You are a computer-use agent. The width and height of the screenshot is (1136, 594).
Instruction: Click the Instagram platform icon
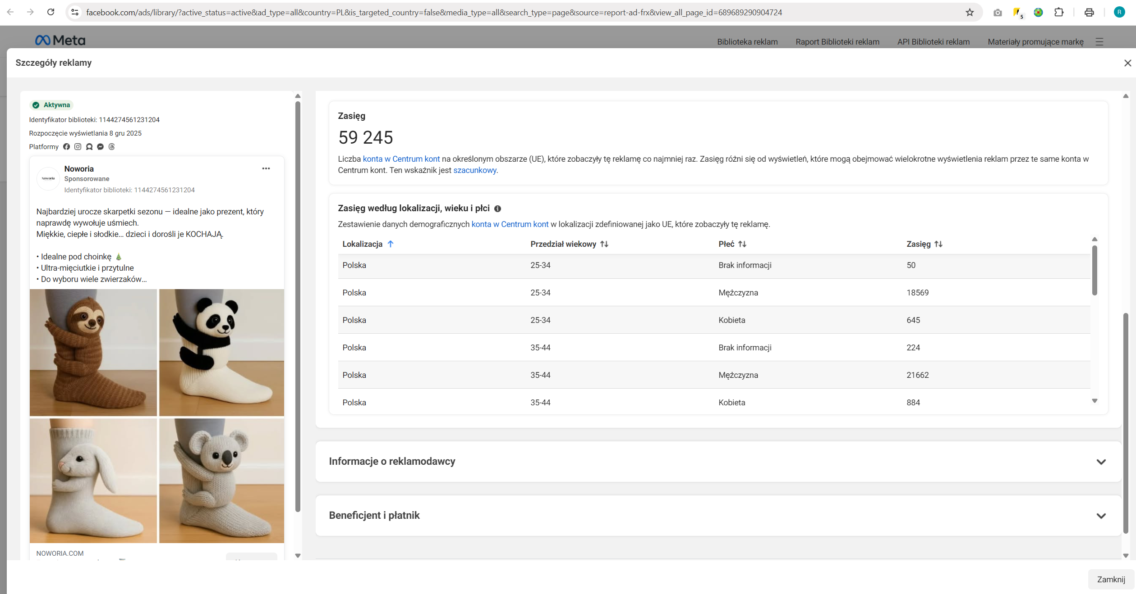coord(78,147)
